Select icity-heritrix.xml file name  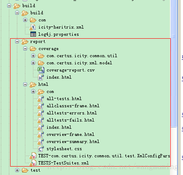61,27
